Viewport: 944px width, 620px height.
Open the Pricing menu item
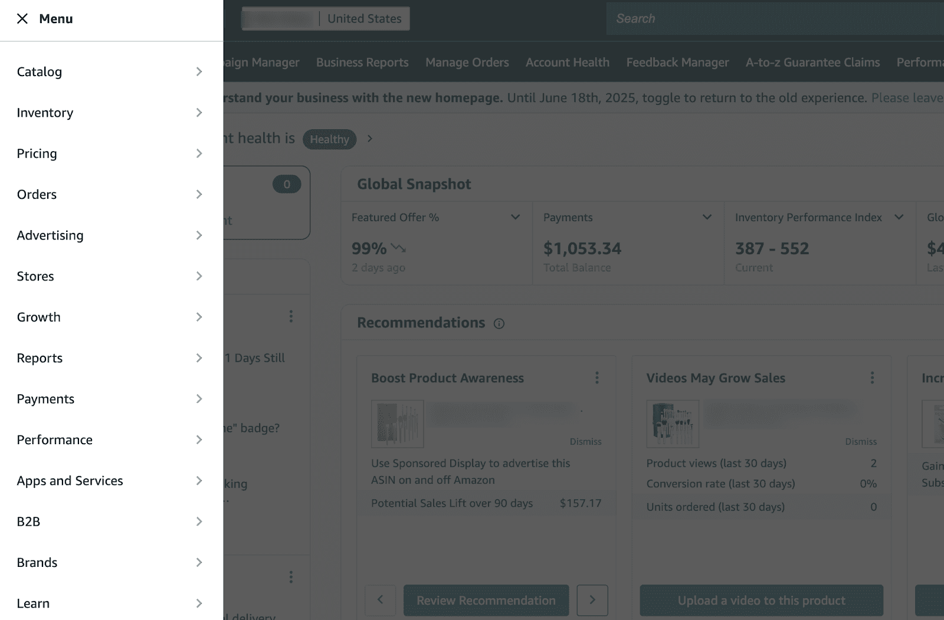pyautogui.click(x=112, y=153)
